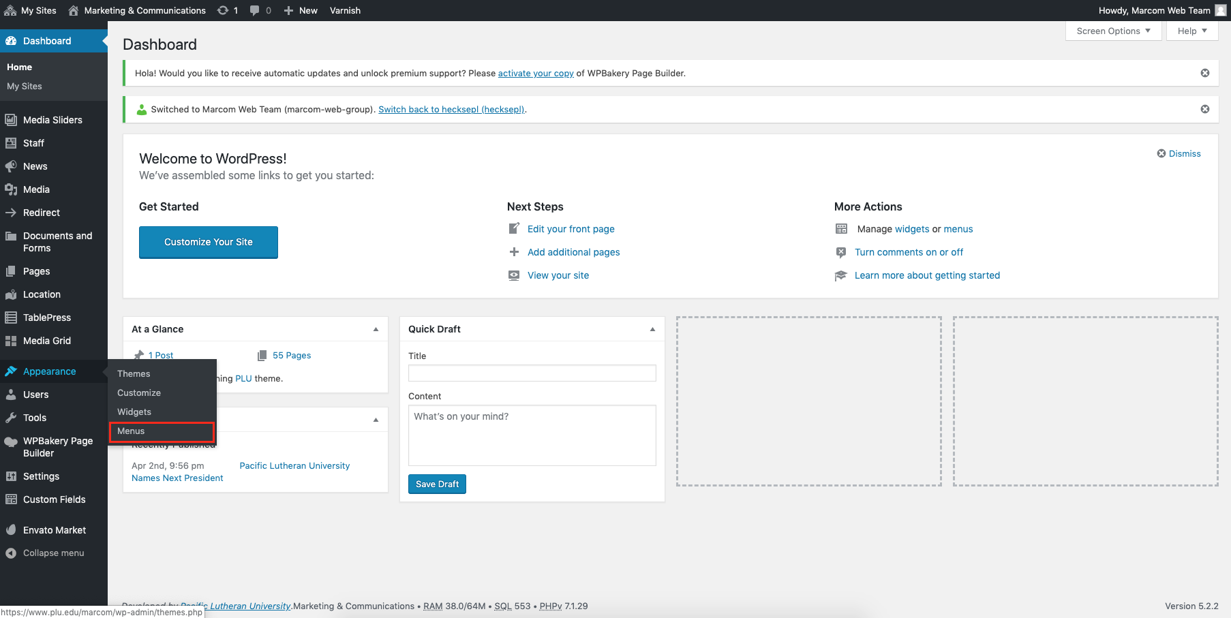1231x618 pixels.
Task: Open Turn comments on or off link
Action: 909,252
